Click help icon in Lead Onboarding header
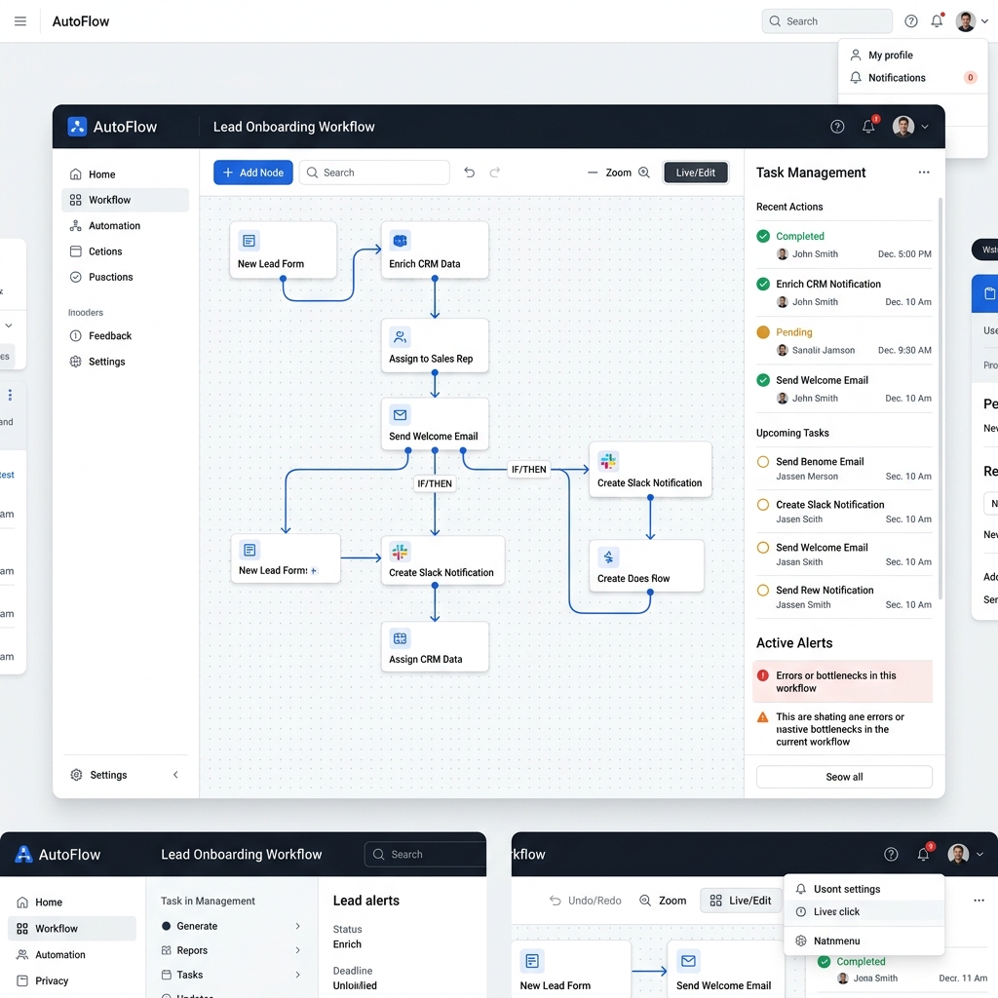This screenshot has height=998, width=998. pos(837,127)
